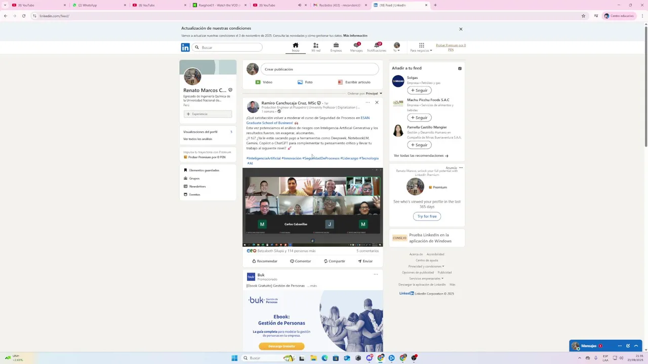Open Mensajes chat panel at bottom
The width and height of the screenshot is (648, 364).
click(589, 346)
